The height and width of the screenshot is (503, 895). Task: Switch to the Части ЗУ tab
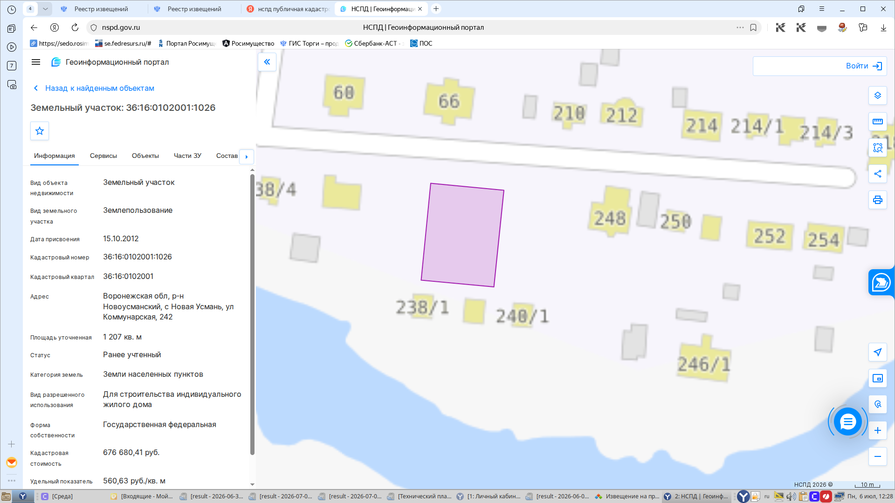pyautogui.click(x=187, y=156)
